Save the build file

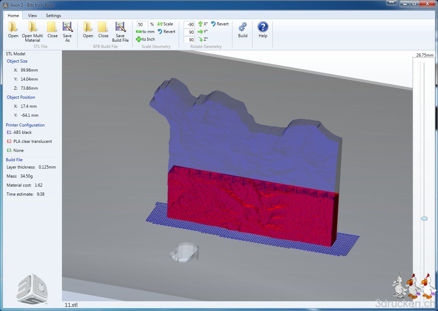[120, 32]
